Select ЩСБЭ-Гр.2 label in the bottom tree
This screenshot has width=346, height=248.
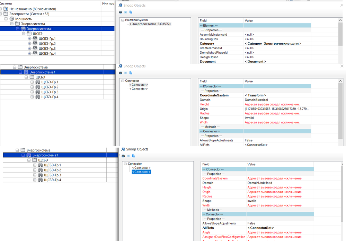[x=53, y=170]
